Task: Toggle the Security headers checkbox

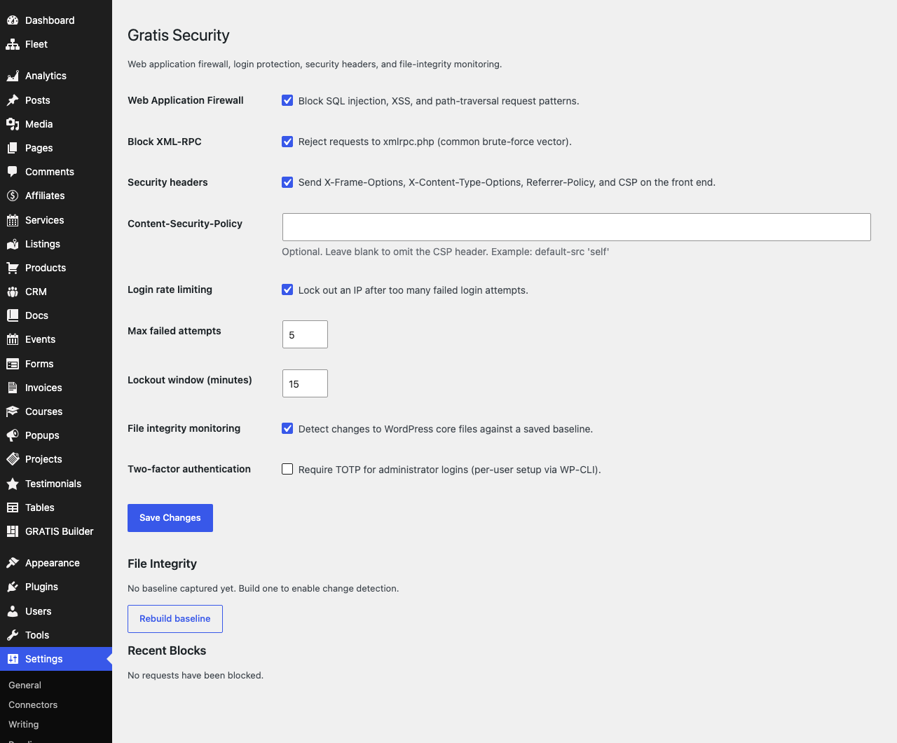Action: 287,182
